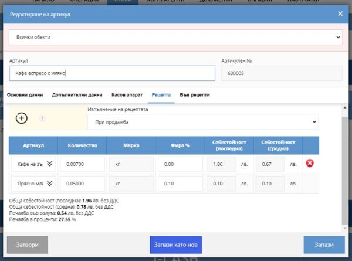Image resolution: width=352 pixels, height=261 pixels.
Task: Open the Всички обекти dropdown
Action: (175, 38)
